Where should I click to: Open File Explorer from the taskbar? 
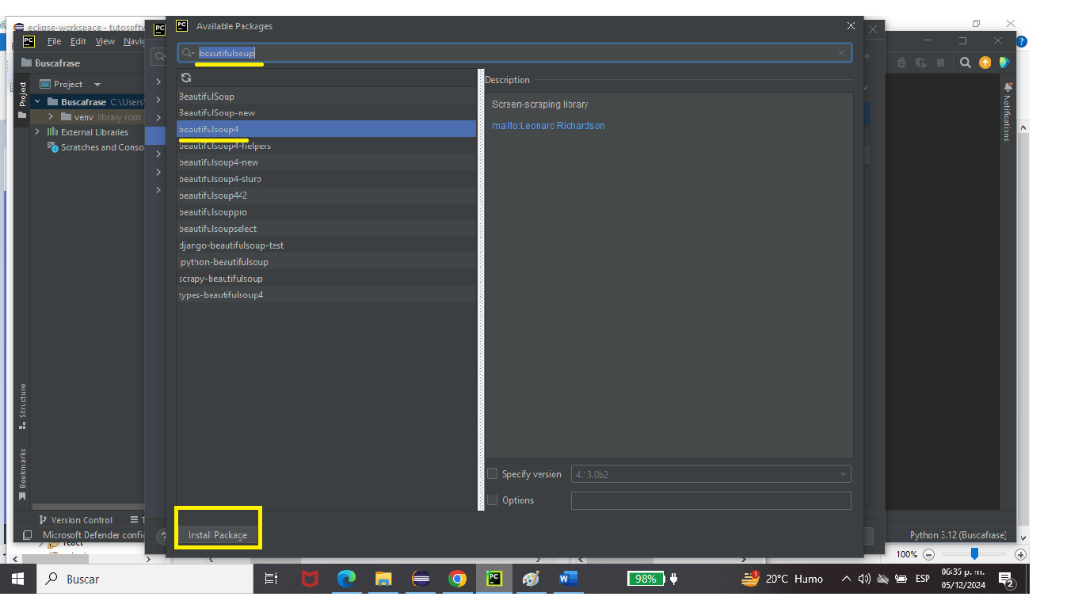[383, 579]
